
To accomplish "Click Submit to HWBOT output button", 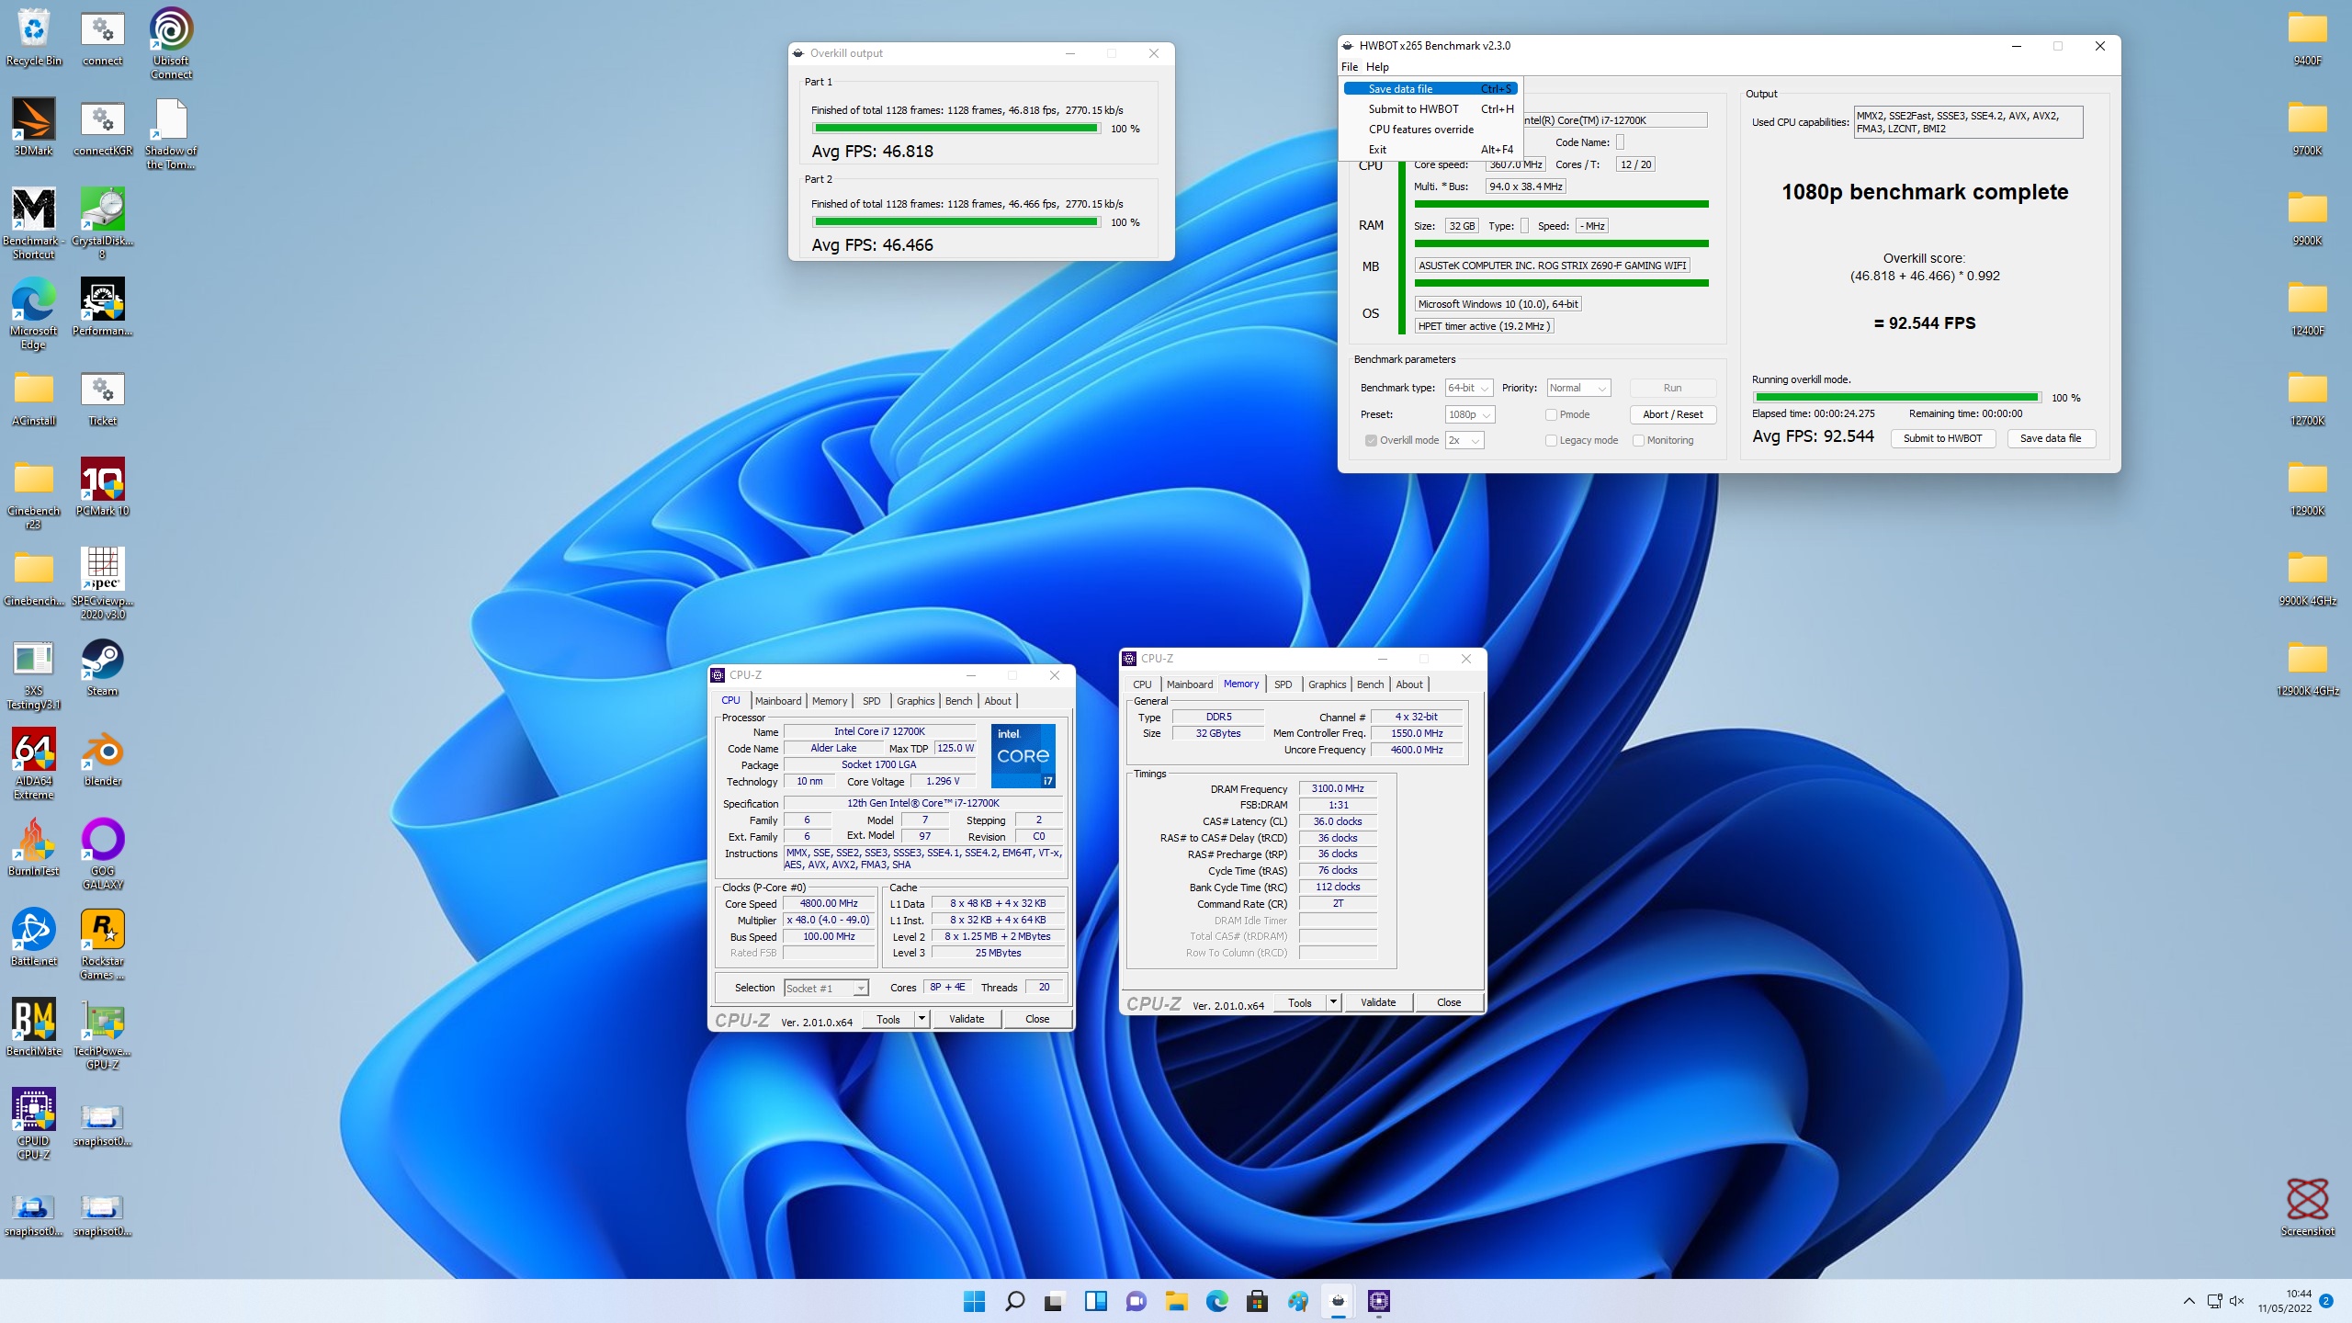I will click(x=1942, y=438).
